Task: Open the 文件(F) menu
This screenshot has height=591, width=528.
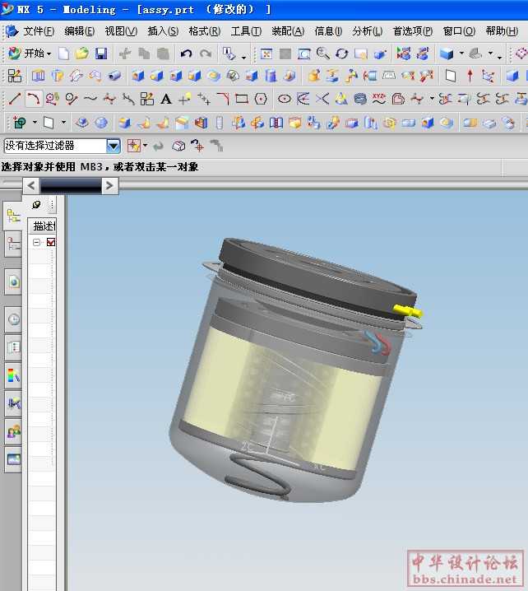Action: [38, 31]
